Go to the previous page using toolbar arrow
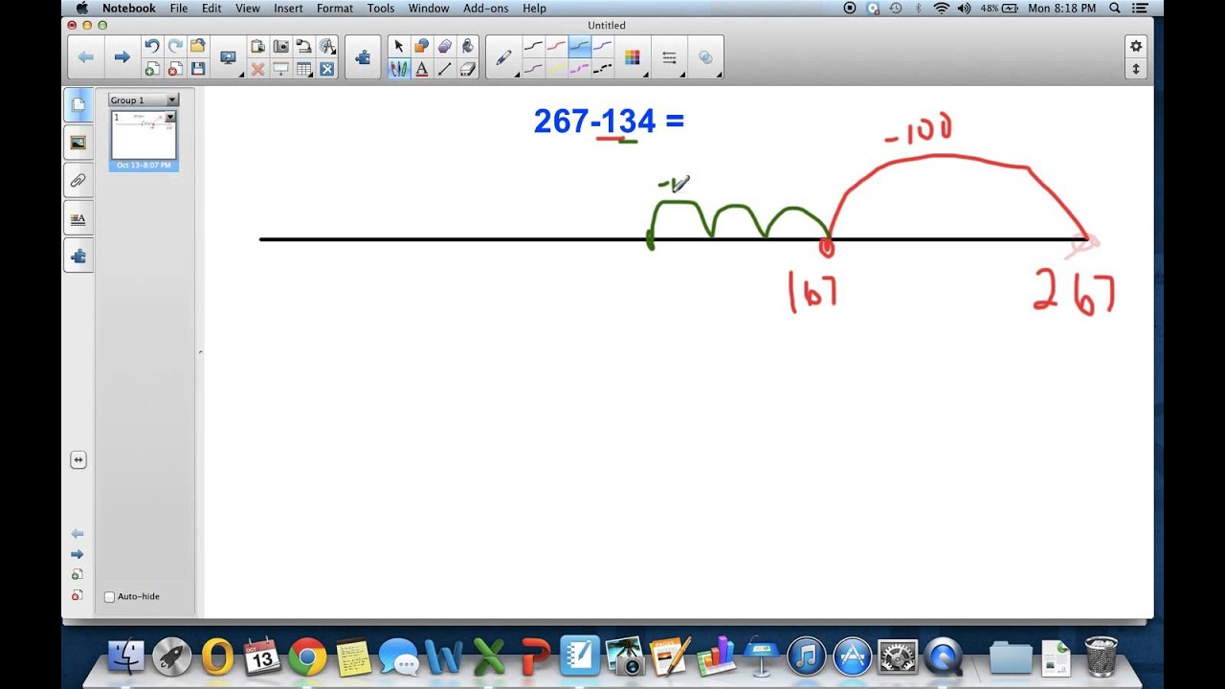The image size is (1225, 689). [86, 57]
